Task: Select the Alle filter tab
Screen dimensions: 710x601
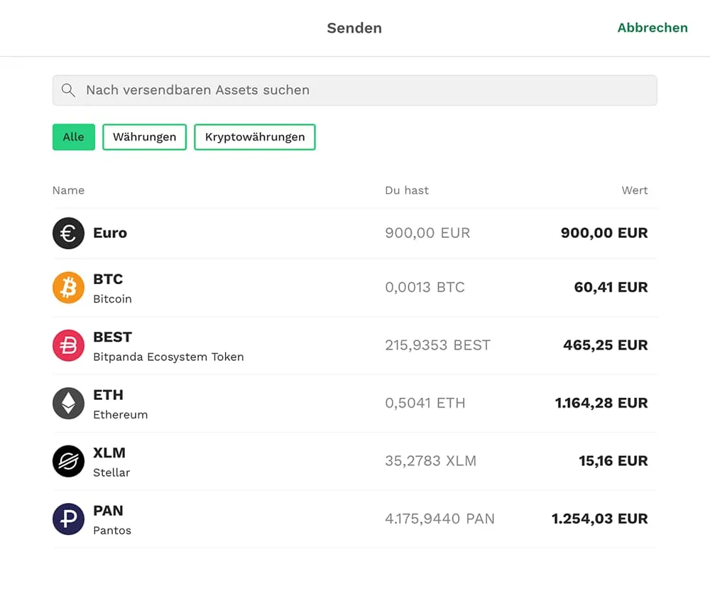Action: tap(74, 137)
